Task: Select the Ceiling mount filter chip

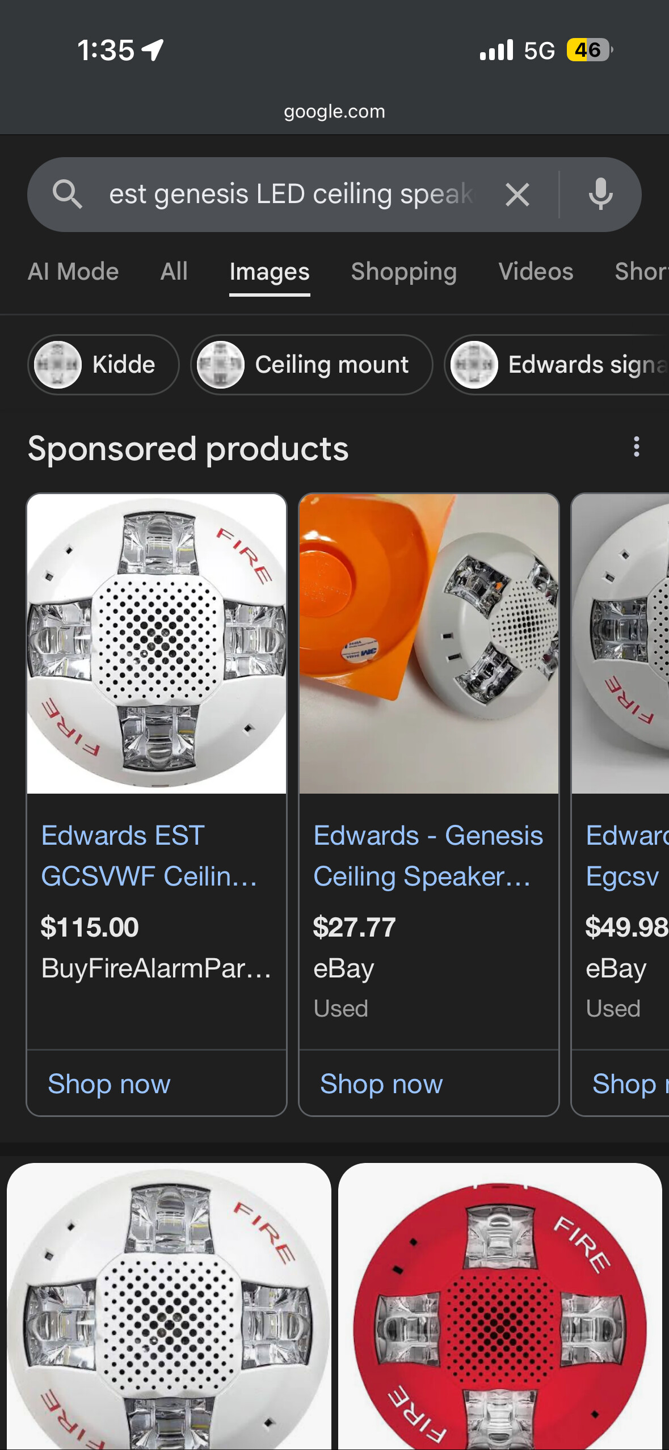Action: tap(312, 365)
